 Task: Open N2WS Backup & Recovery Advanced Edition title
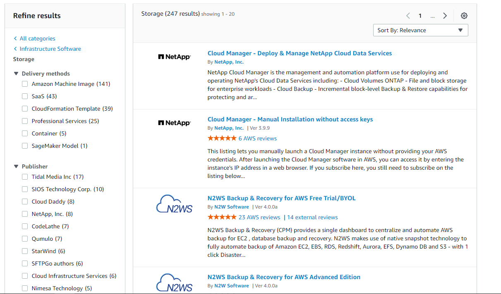[x=284, y=277]
